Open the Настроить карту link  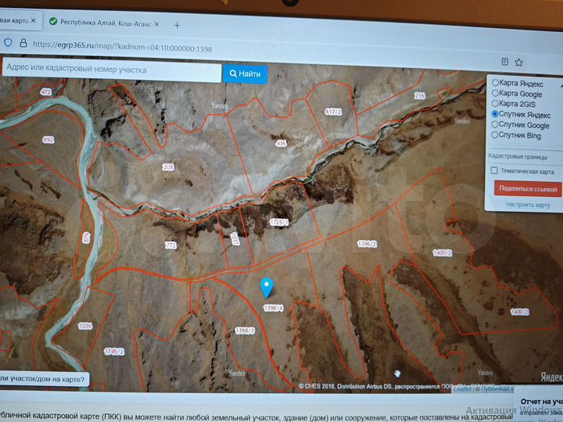[528, 205]
